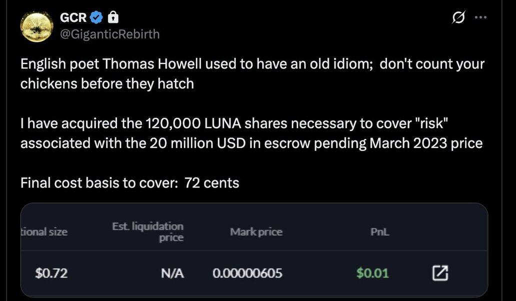Click the "Final cost basis to cover" line
516x301 pixels.
(x=129, y=183)
